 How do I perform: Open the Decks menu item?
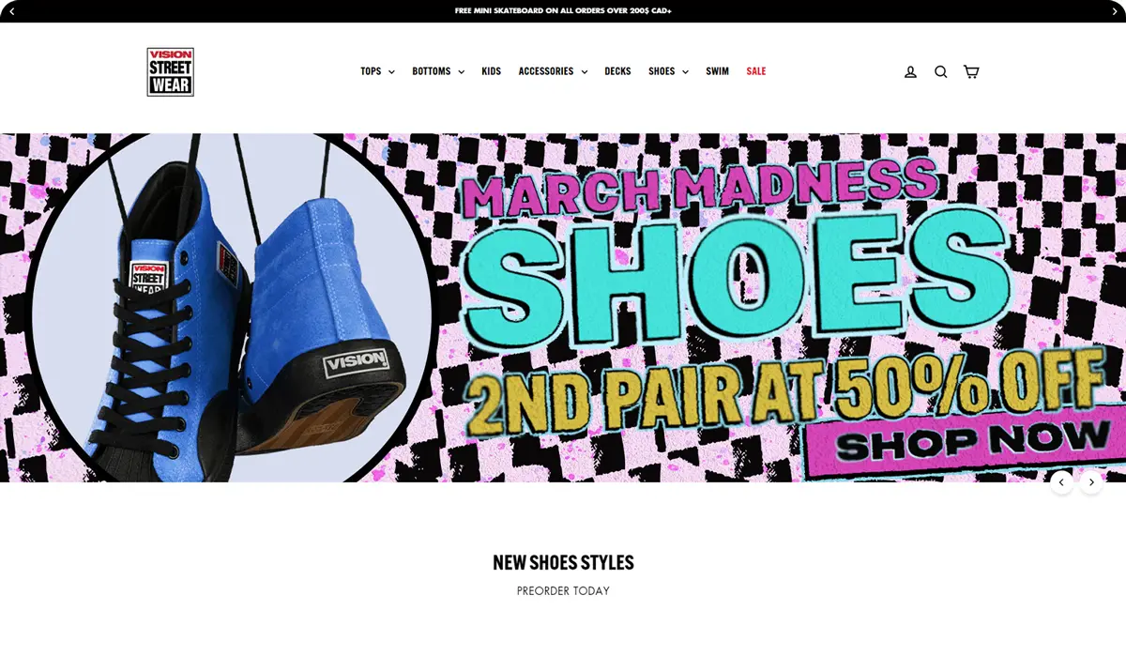(617, 71)
